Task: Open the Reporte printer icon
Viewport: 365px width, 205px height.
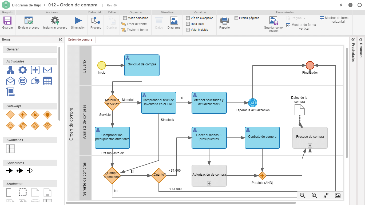Action: [224, 21]
